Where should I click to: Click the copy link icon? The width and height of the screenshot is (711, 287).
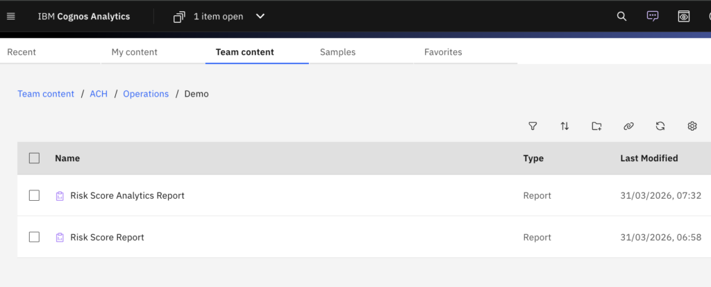point(628,126)
